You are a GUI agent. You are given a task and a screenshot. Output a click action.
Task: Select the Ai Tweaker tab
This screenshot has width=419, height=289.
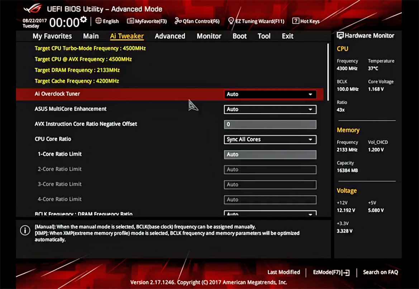pos(127,36)
